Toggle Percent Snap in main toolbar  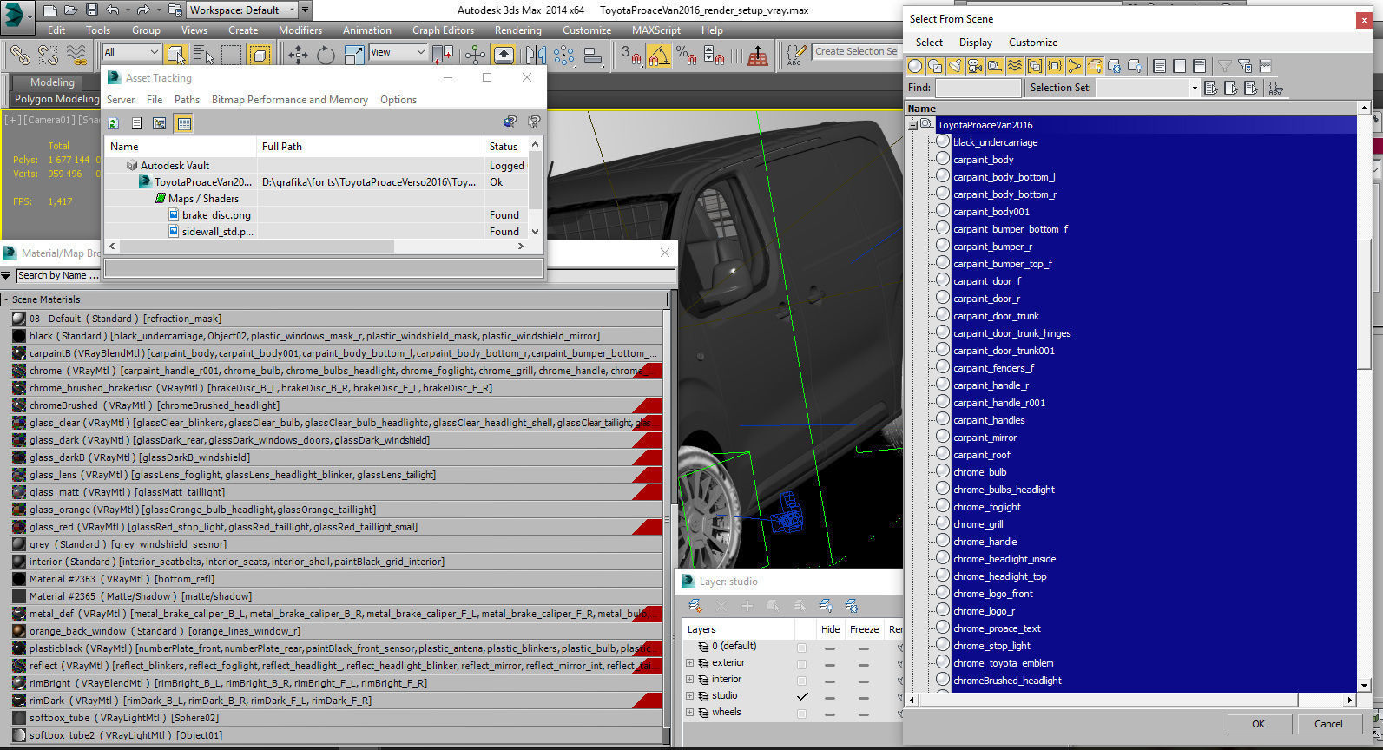(686, 55)
